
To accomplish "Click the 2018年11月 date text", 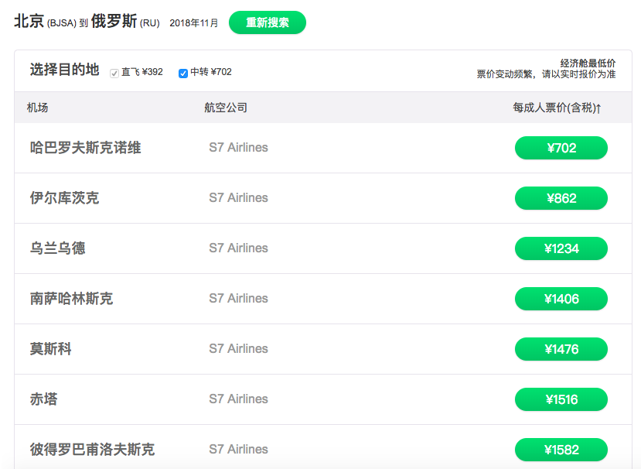I will (194, 23).
